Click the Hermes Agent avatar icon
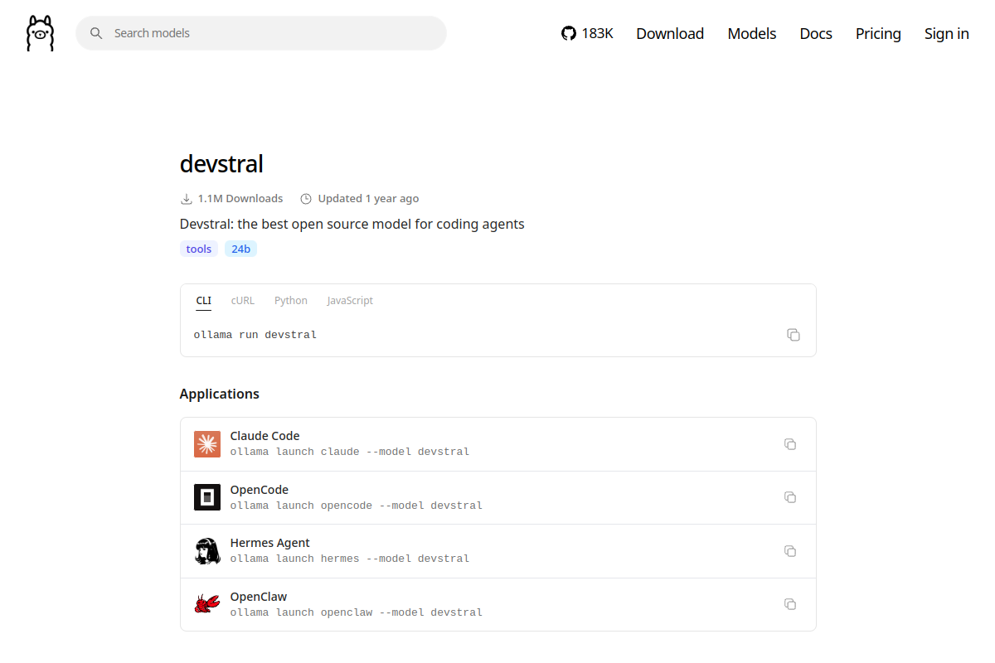 pyautogui.click(x=207, y=551)
